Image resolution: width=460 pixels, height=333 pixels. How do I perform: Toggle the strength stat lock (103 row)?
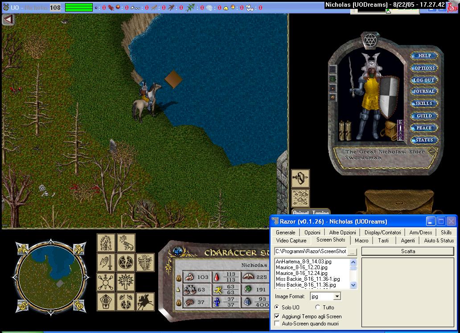(179, 278)
